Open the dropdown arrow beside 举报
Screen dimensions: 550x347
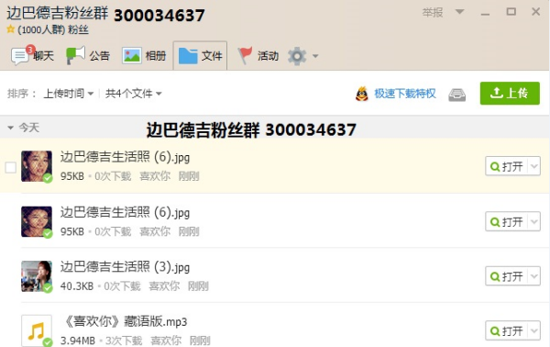(x=459, y=12)
